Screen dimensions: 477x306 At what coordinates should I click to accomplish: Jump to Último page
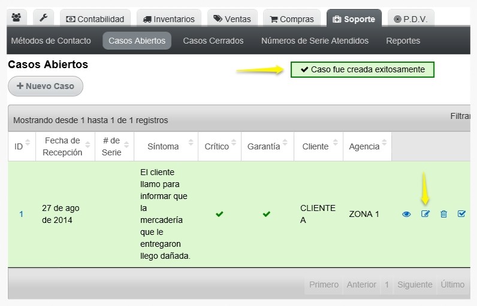point(452,284)
